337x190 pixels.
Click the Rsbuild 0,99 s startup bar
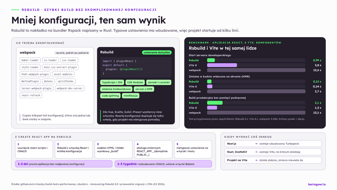[x=211, y=60]
